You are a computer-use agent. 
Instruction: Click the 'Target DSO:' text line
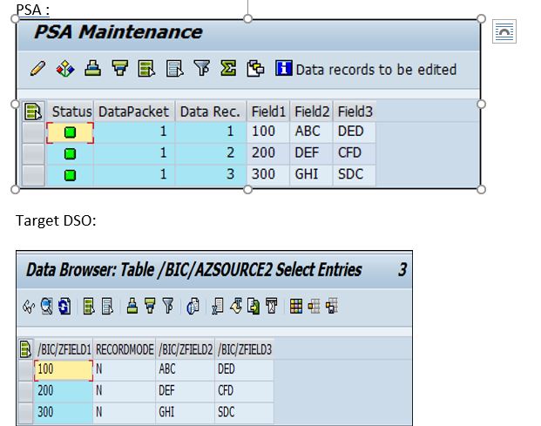tap(56, 220)
